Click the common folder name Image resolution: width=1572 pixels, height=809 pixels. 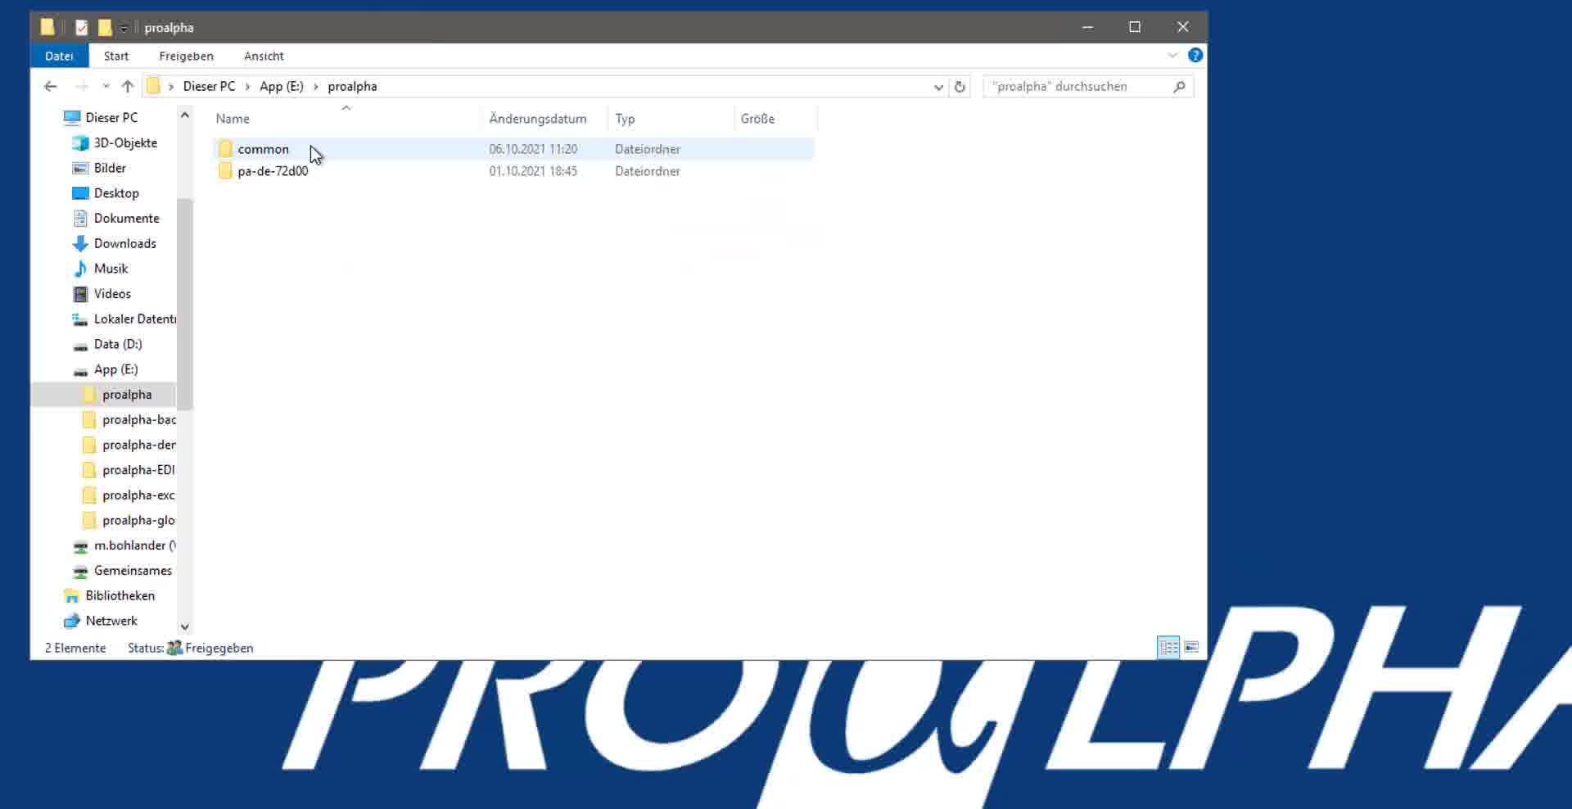coord(263,149)
